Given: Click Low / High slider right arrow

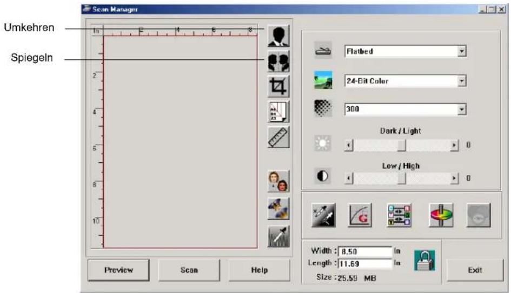Looking at the screenshot, I should pyautogui.click(x=454, y=178).
